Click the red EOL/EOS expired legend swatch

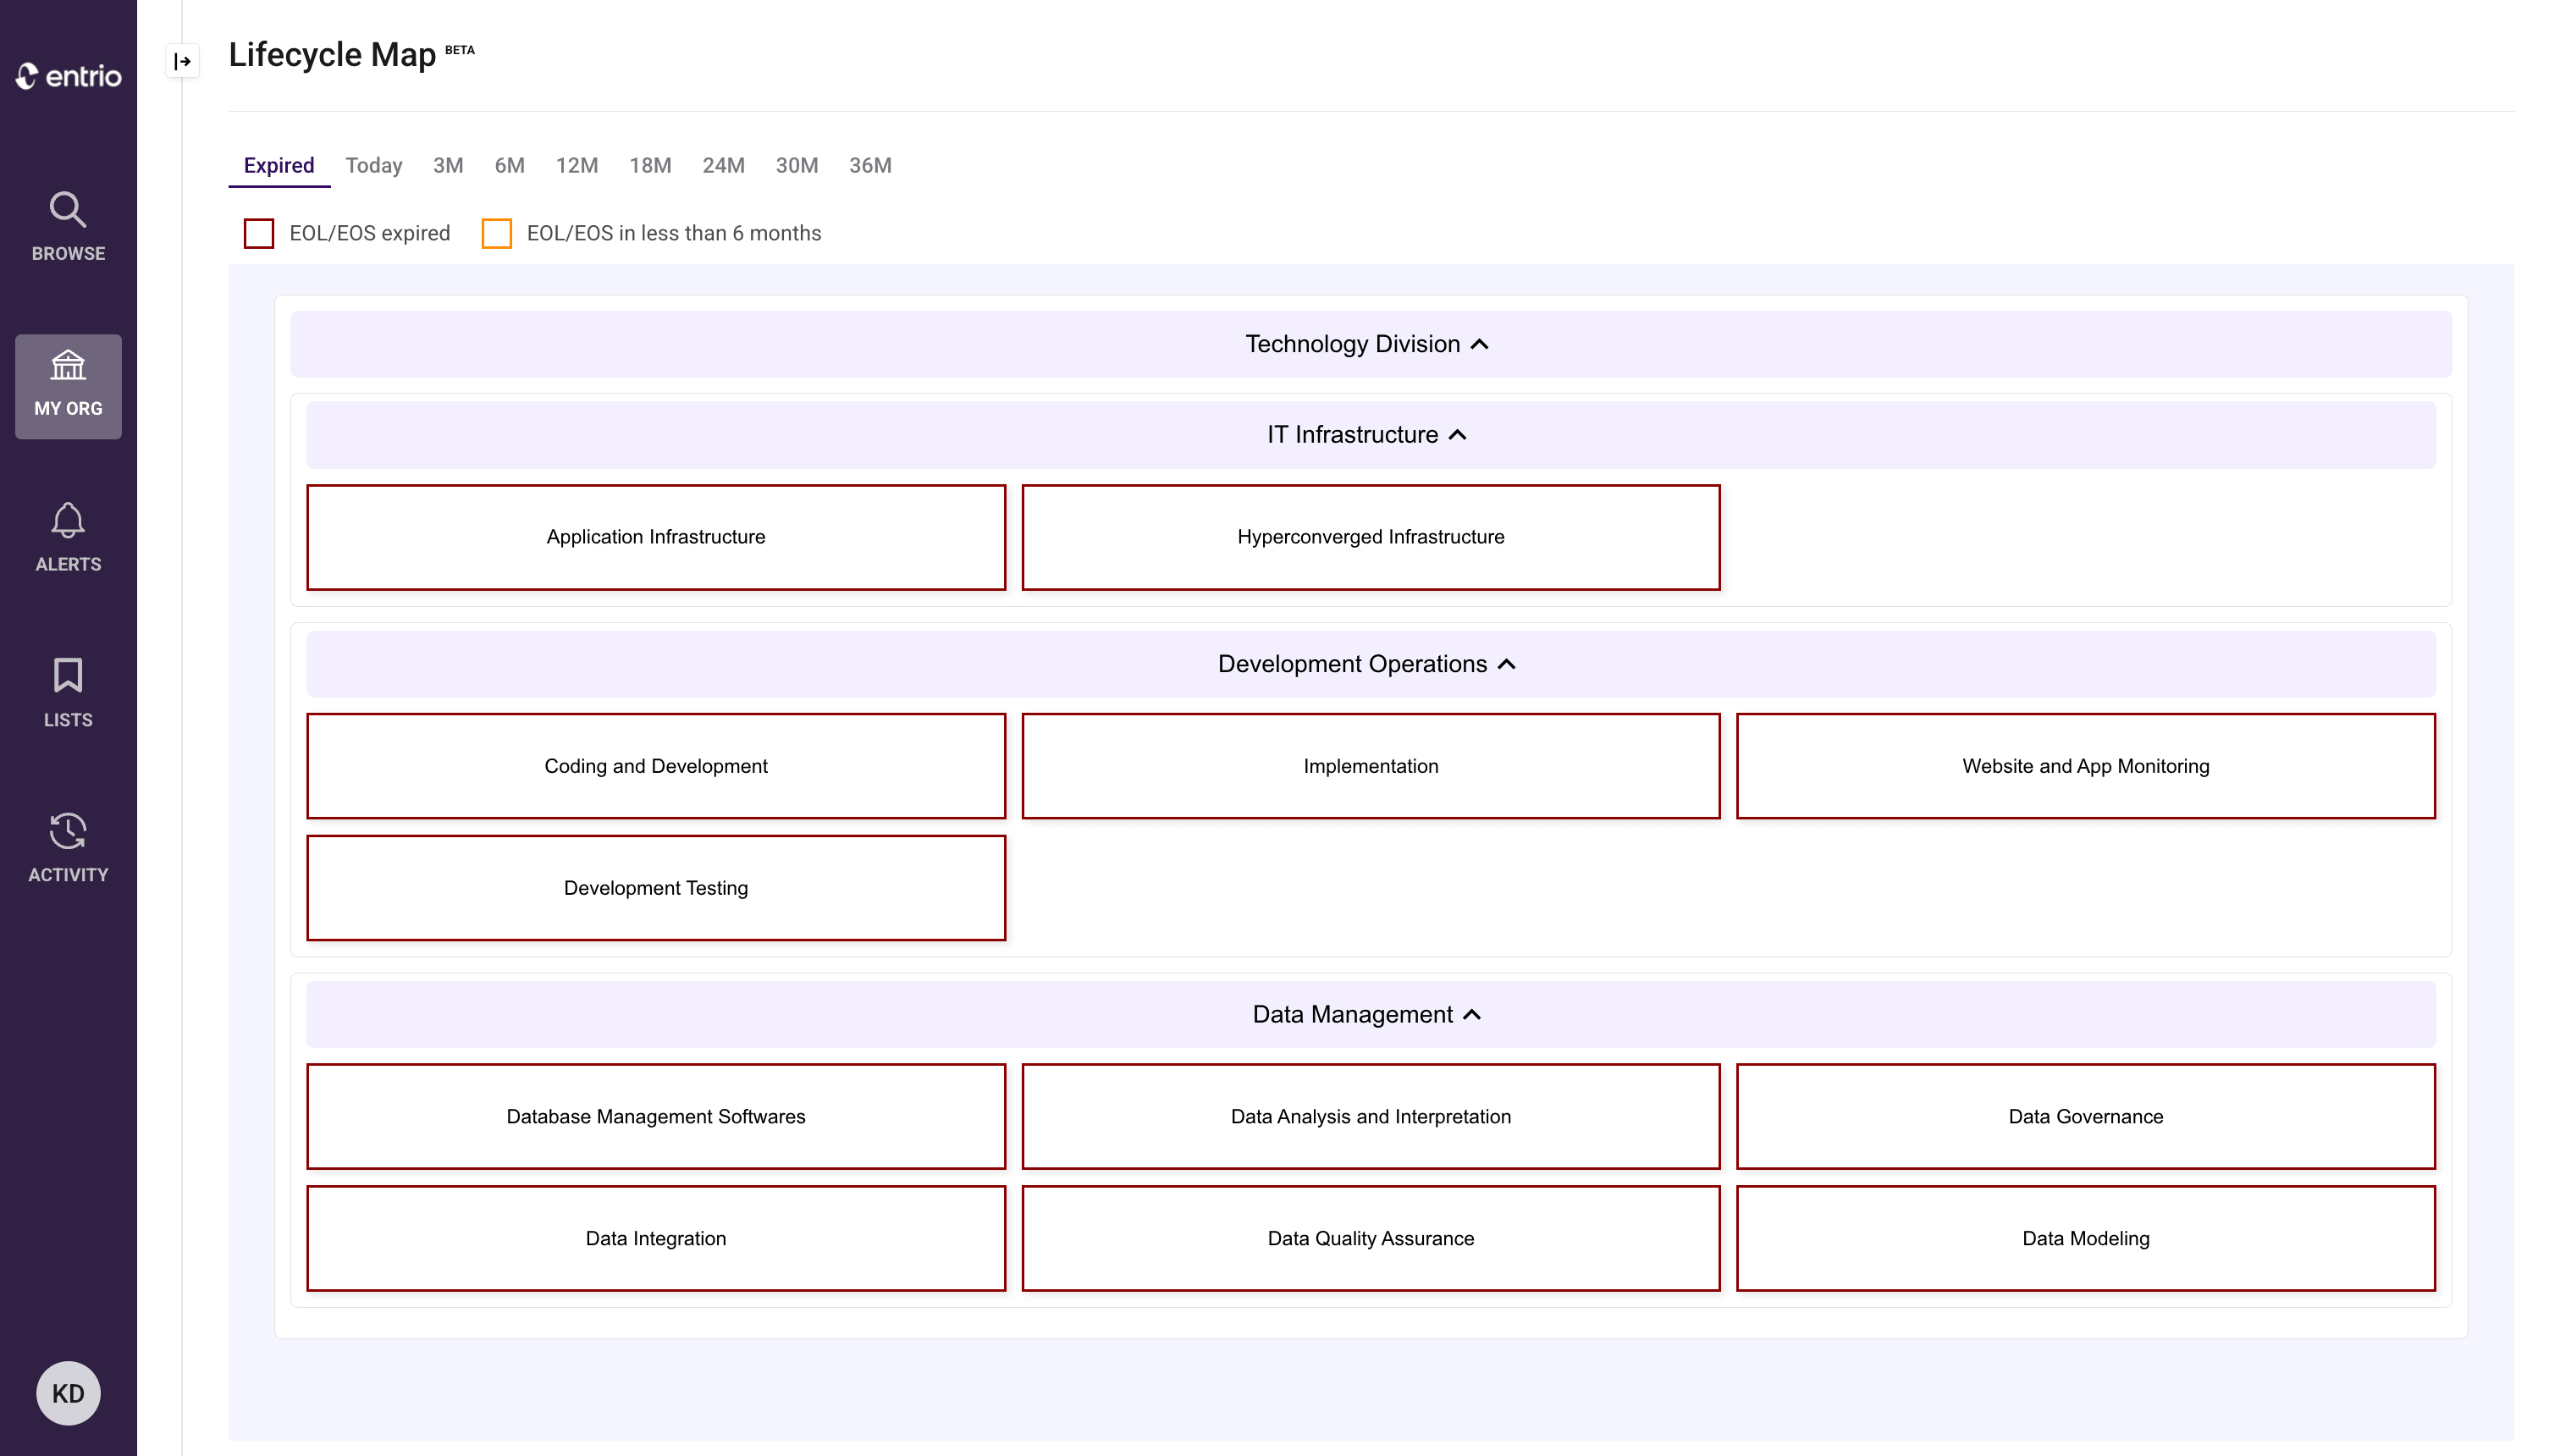click(x=259, y=233)
